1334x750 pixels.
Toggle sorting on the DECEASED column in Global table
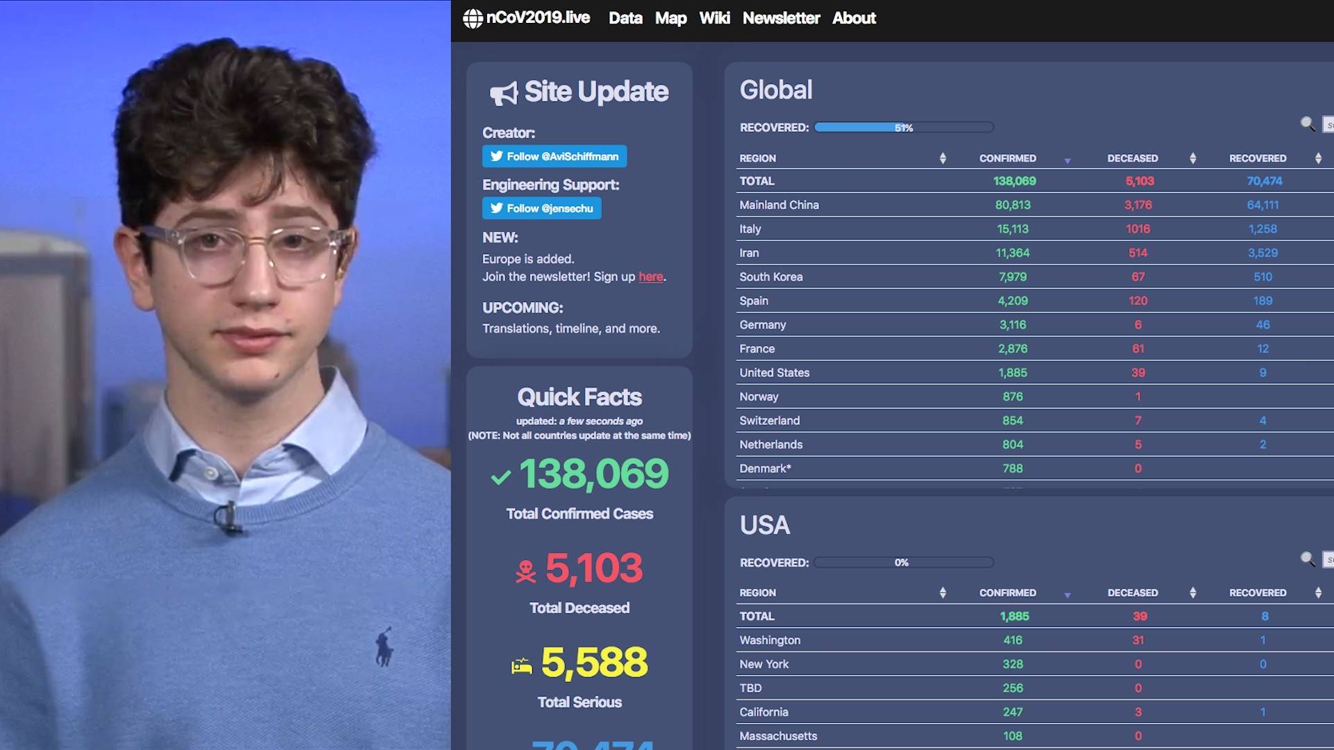[1193, 158]
